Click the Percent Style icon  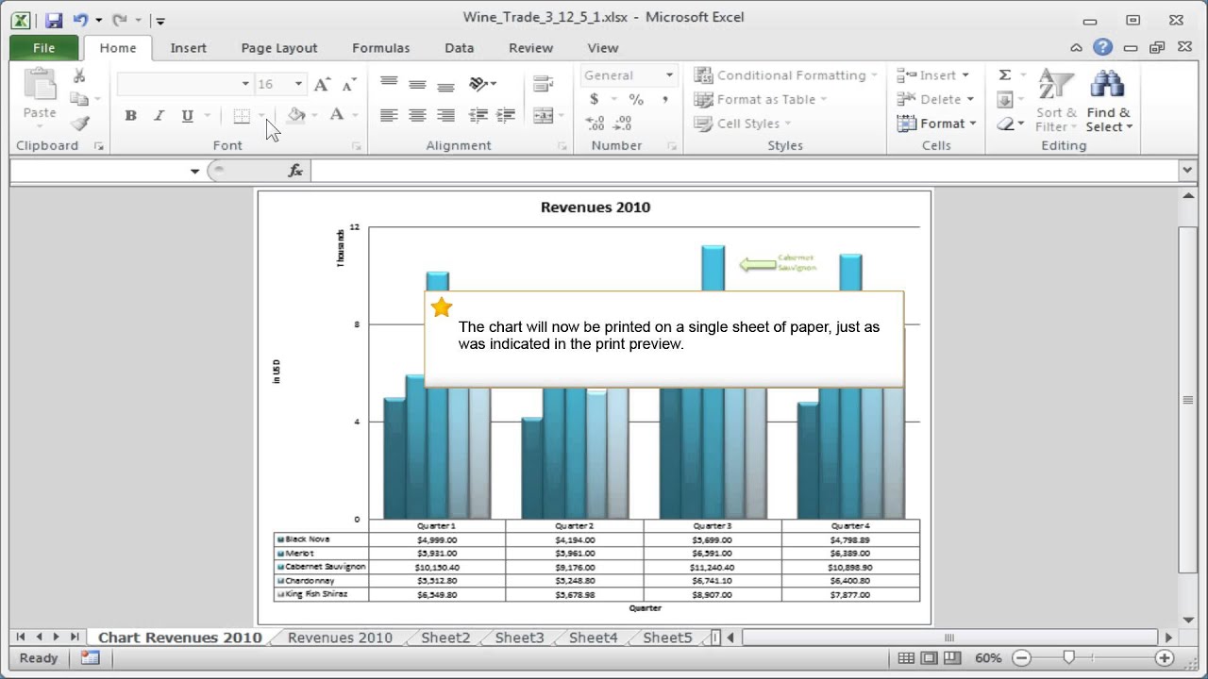[636, 99]
